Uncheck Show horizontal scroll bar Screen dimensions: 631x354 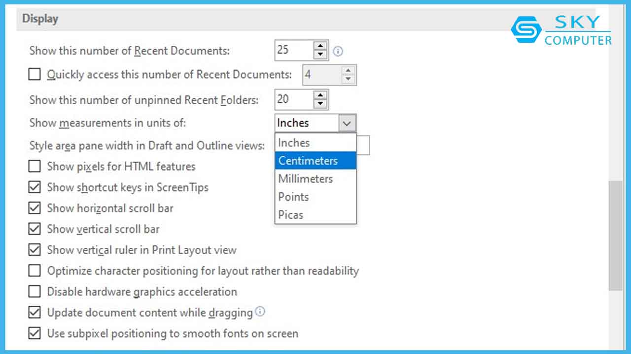(34, 208)
